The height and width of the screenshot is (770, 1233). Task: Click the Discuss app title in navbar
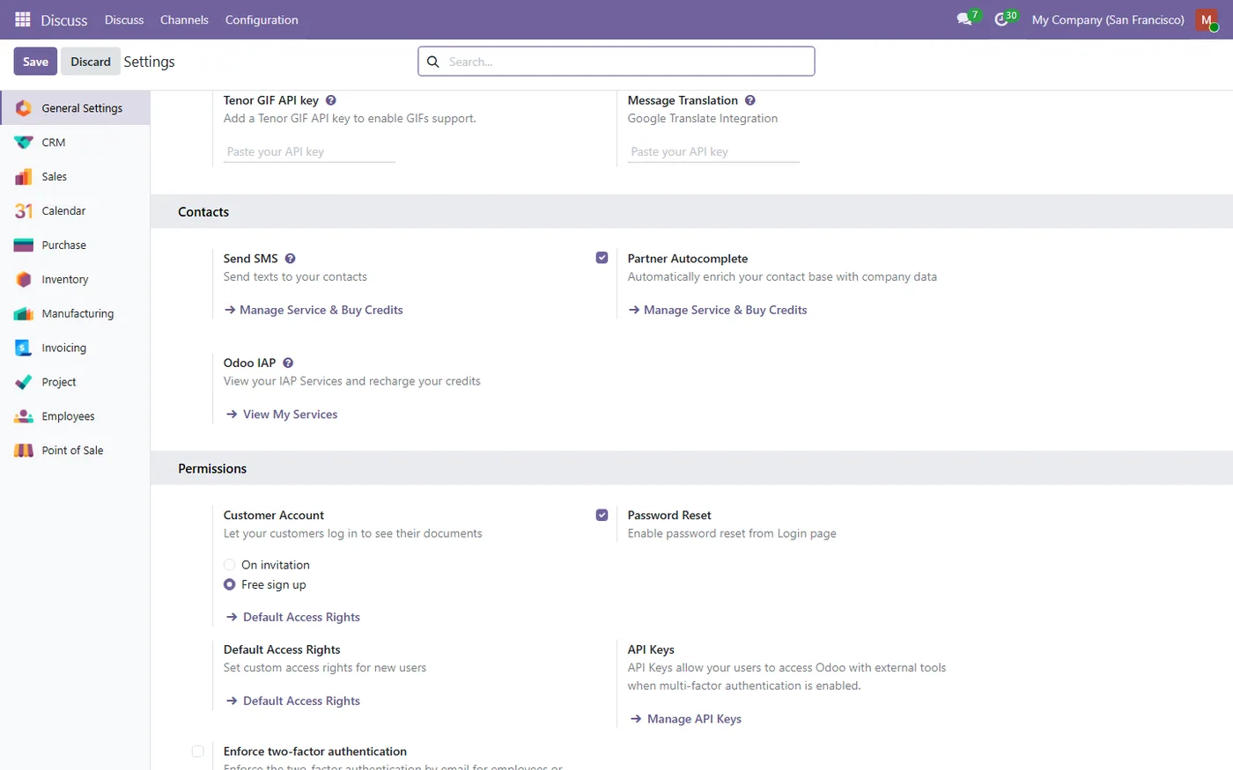64,19
